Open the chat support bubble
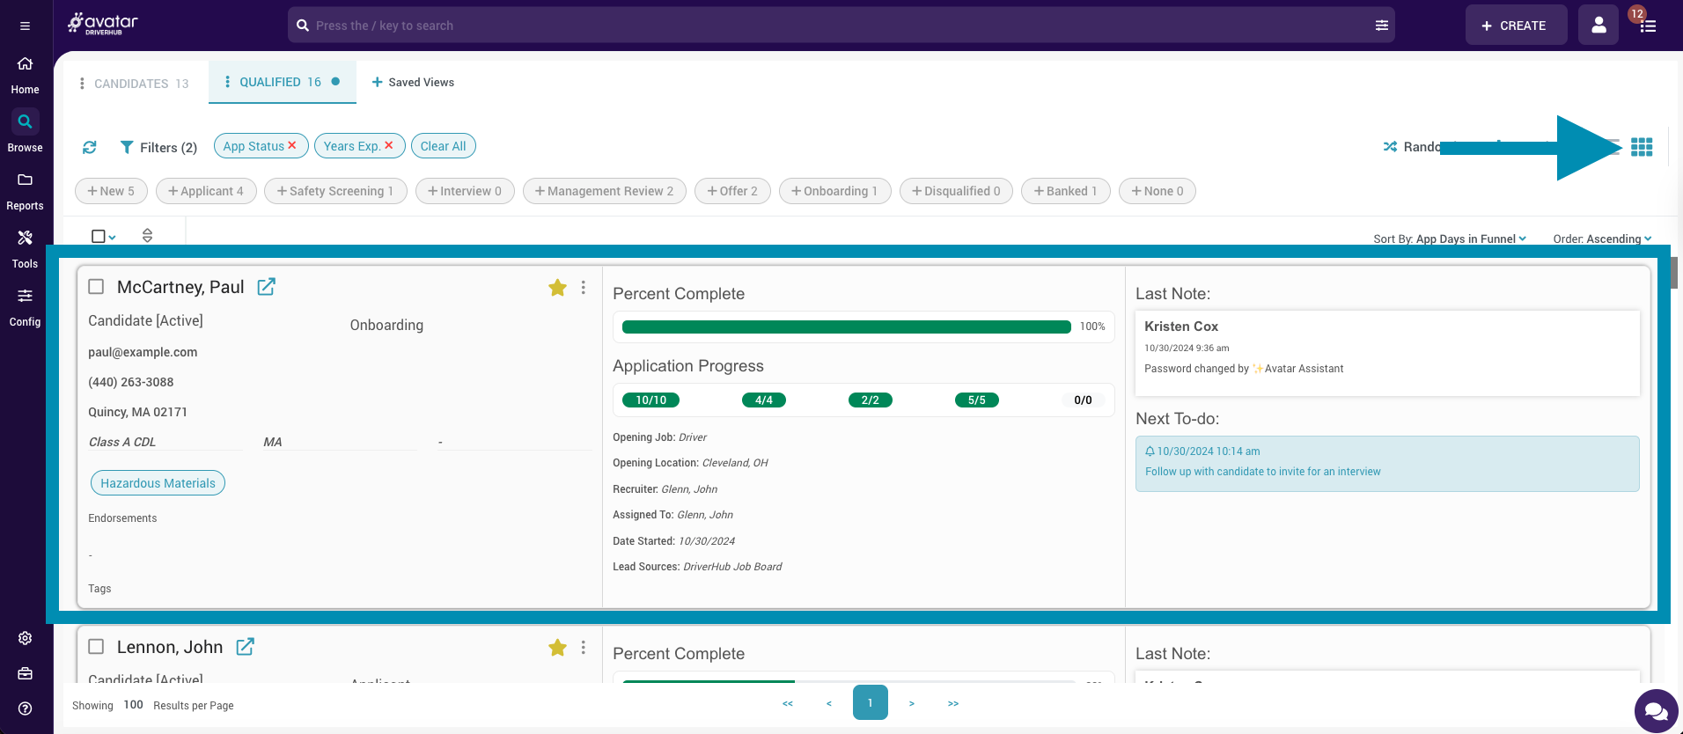The height and width of the screenshot is (734, 1683). click(x=1655, y=710)
